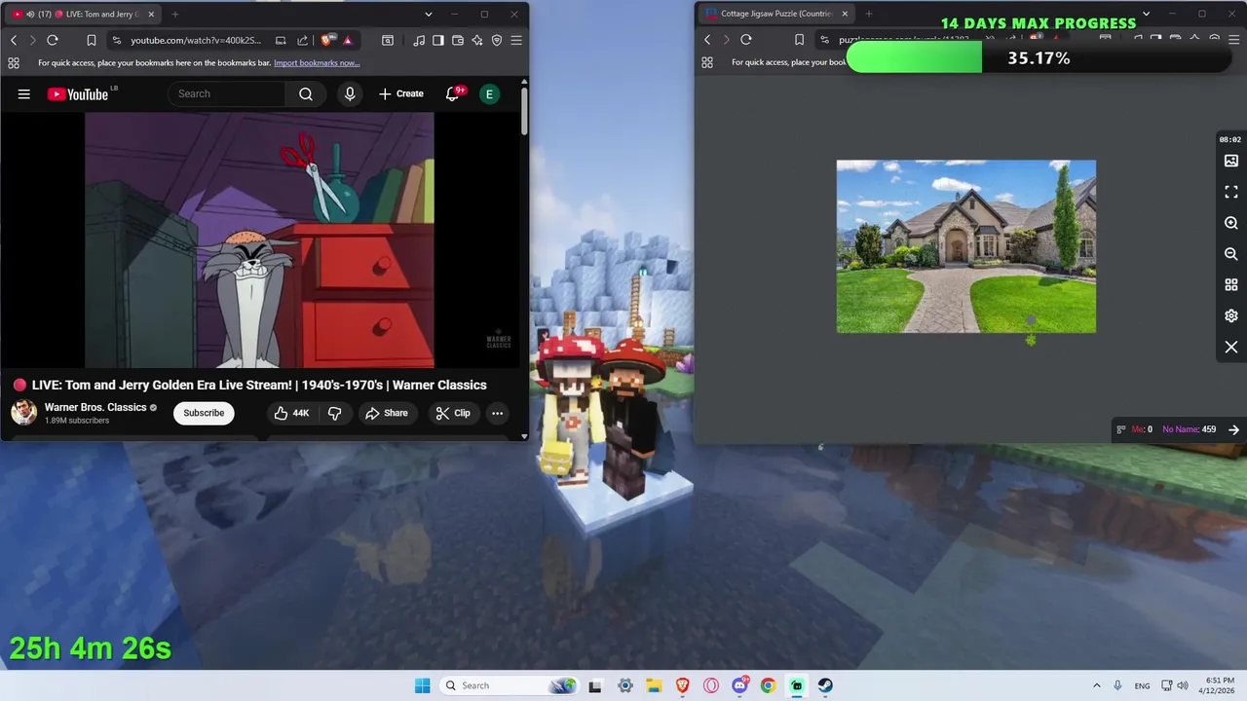Image resolution: width=1247 pixels, height=701 pixels.
Task: Show hidden system tray icons
Action: pyautogui.click(x=1097, y=685)
